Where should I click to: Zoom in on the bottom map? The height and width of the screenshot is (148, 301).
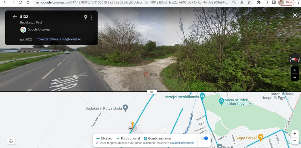[x=295, y=134]
